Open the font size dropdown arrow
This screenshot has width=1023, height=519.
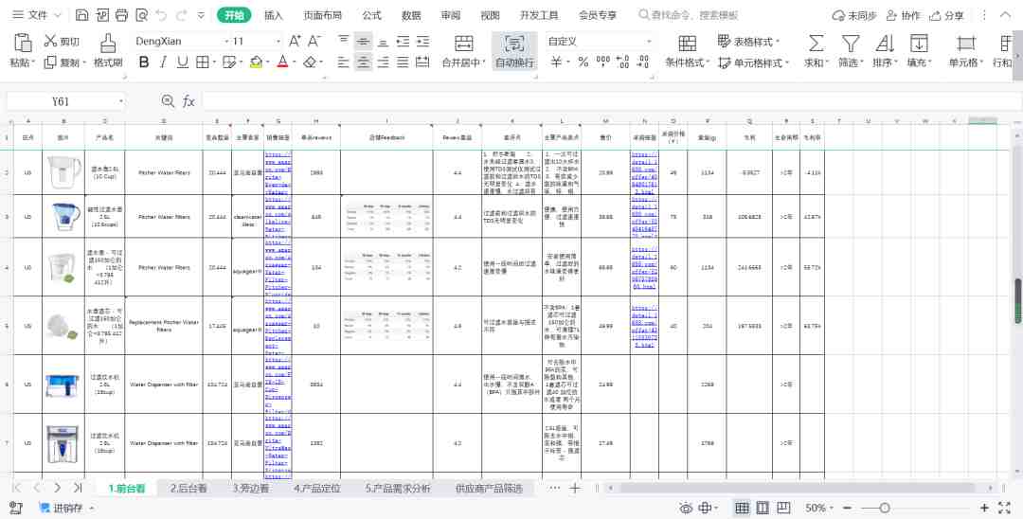click(277, 41)
